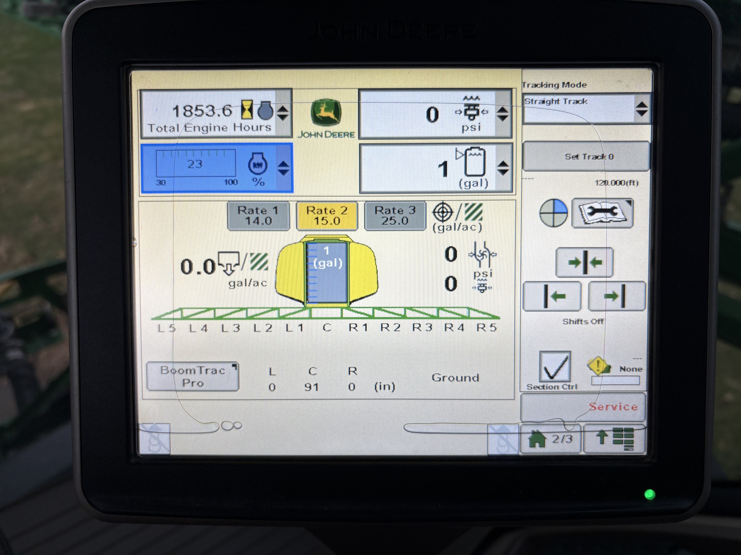Expand the tank gallons display selector arrows
Screen dimensions: 741x555
click(x=503, y=168)
